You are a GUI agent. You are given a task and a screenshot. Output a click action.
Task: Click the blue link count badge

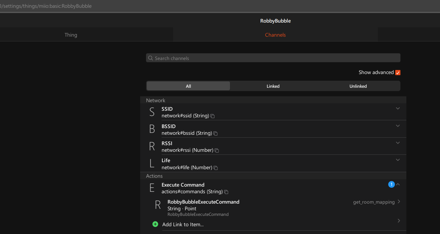pyautogui.click(x=391, y=184)
